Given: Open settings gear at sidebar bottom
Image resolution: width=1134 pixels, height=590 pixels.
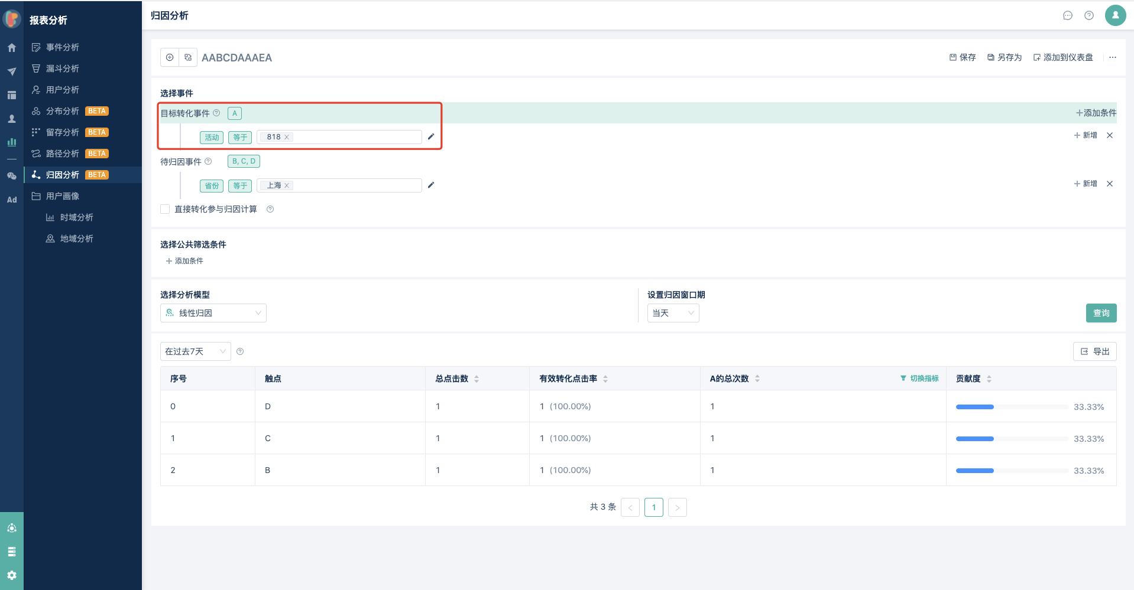Looking at the screenshot, I should click(x=12, y=575).
